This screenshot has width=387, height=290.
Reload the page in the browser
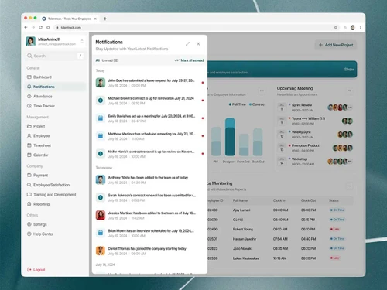[x=40, y=27]
